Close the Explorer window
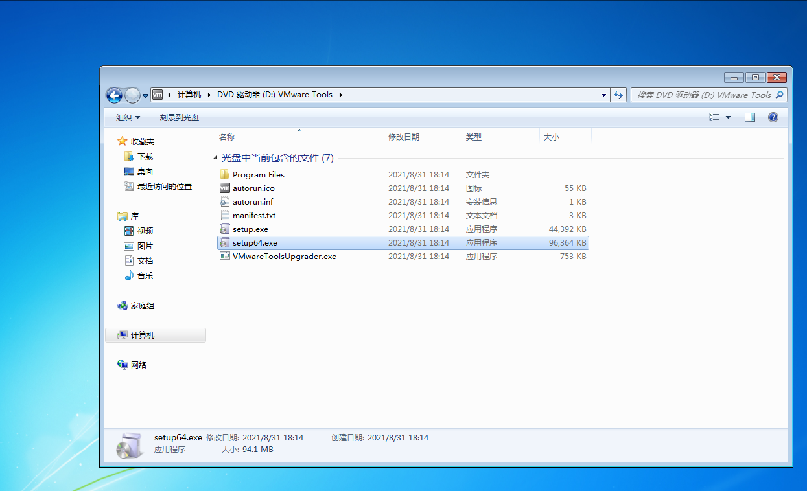The height and width of the screenshot is (491, 807). 777,77
